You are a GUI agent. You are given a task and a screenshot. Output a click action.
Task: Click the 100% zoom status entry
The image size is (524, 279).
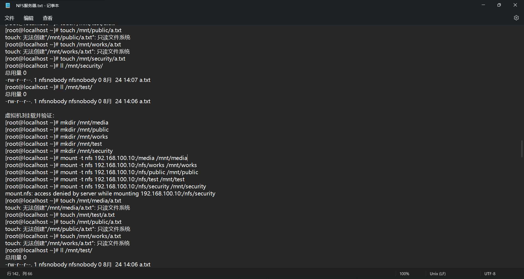[404, 274]
